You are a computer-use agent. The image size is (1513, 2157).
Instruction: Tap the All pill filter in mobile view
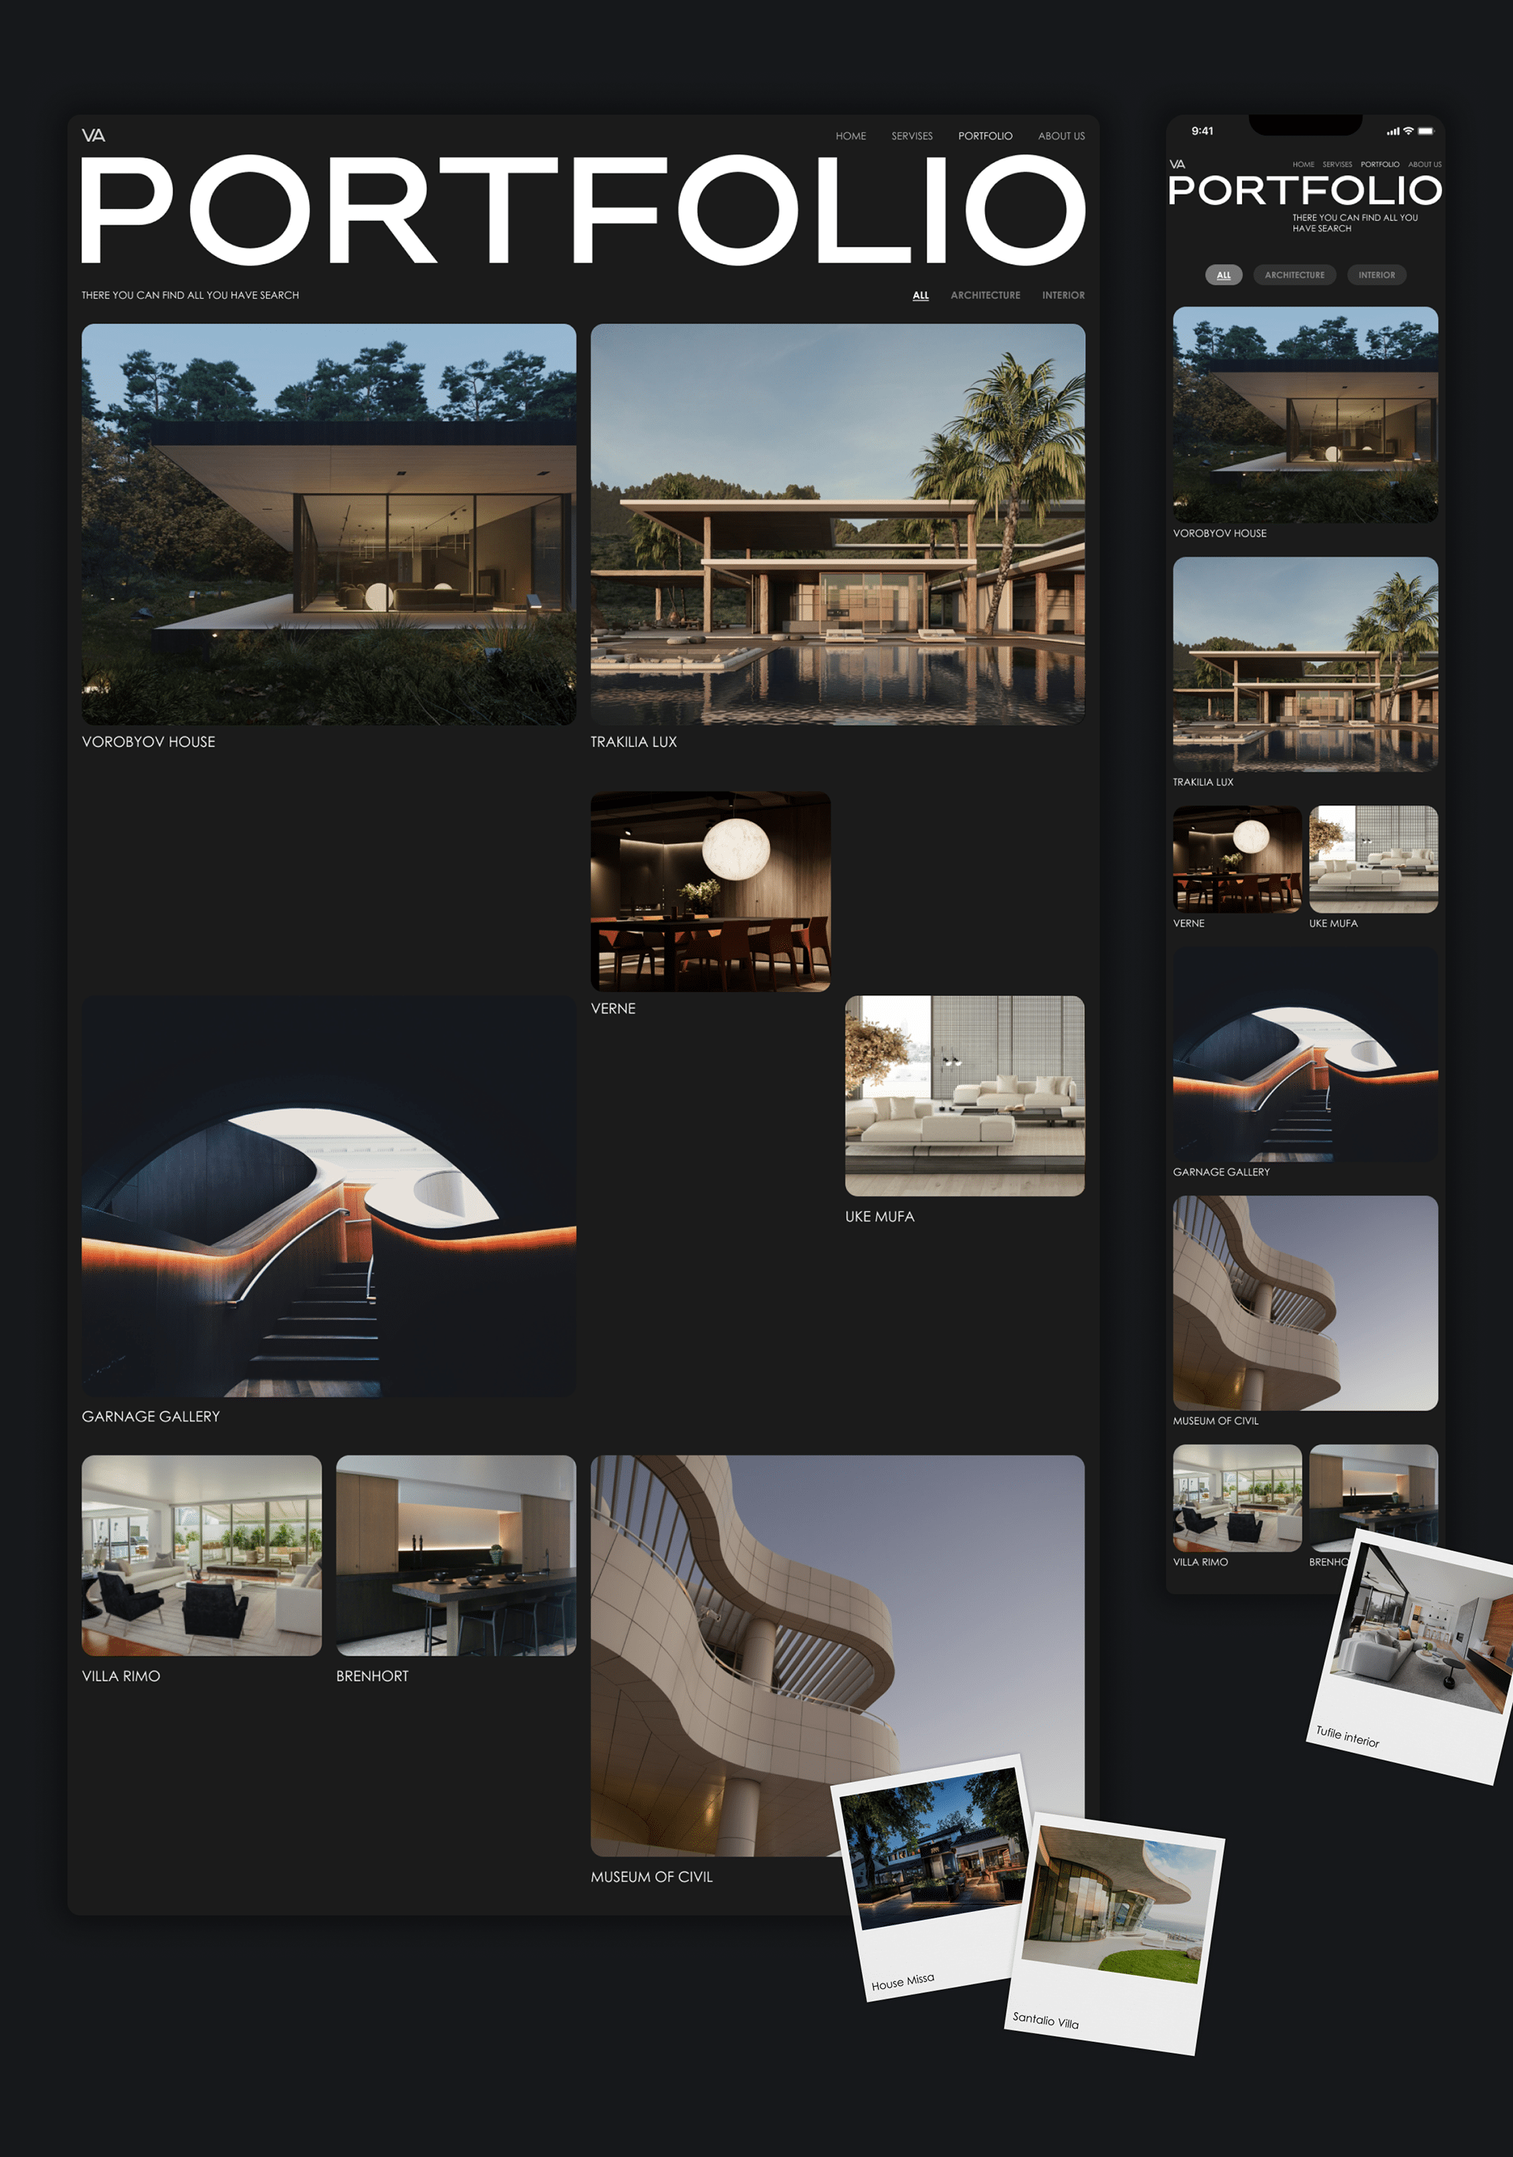tap(1223, 275)
